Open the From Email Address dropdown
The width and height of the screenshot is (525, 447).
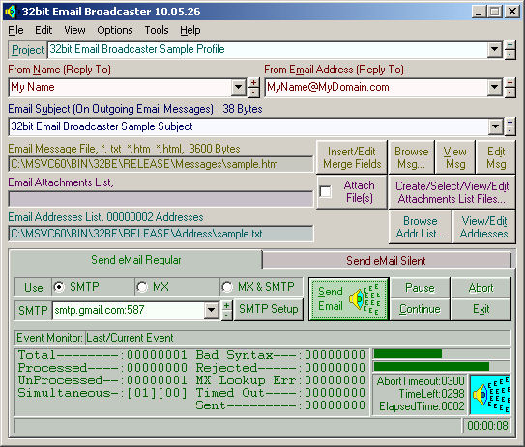click(494, 87)
